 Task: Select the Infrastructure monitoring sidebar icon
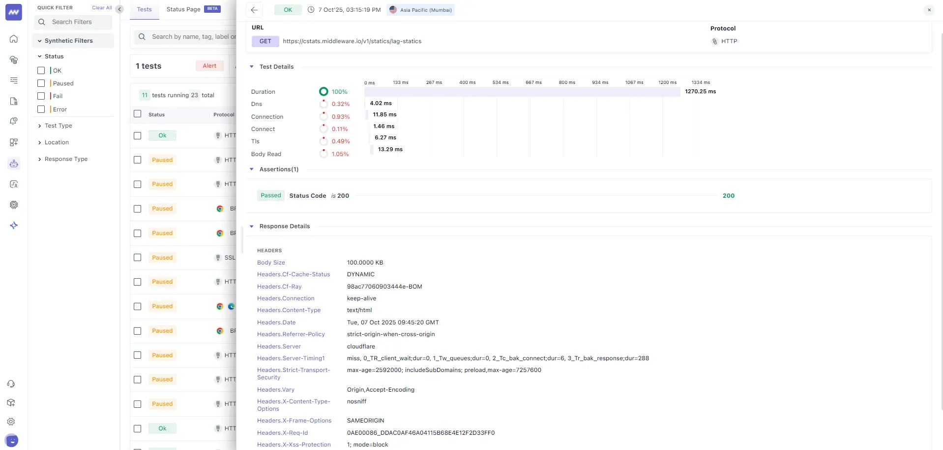(x=14, y=60)
